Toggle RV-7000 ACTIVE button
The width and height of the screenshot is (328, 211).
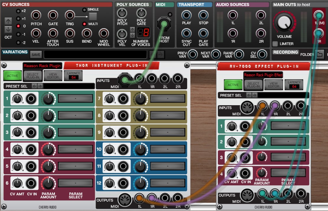pos(233,85)
